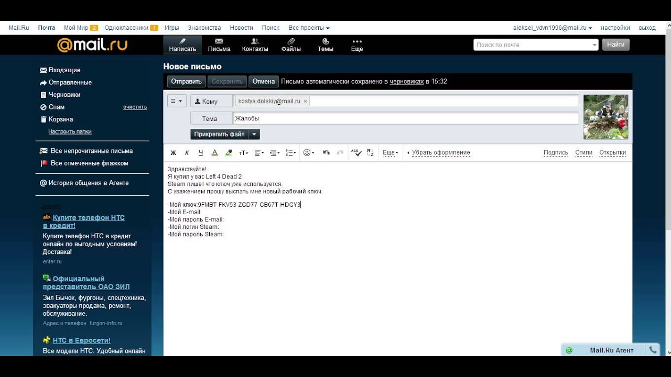Image resolution: width=671 pixels, height=377 pixels.
Task: Click the настройки link
Action: [615, 28]
